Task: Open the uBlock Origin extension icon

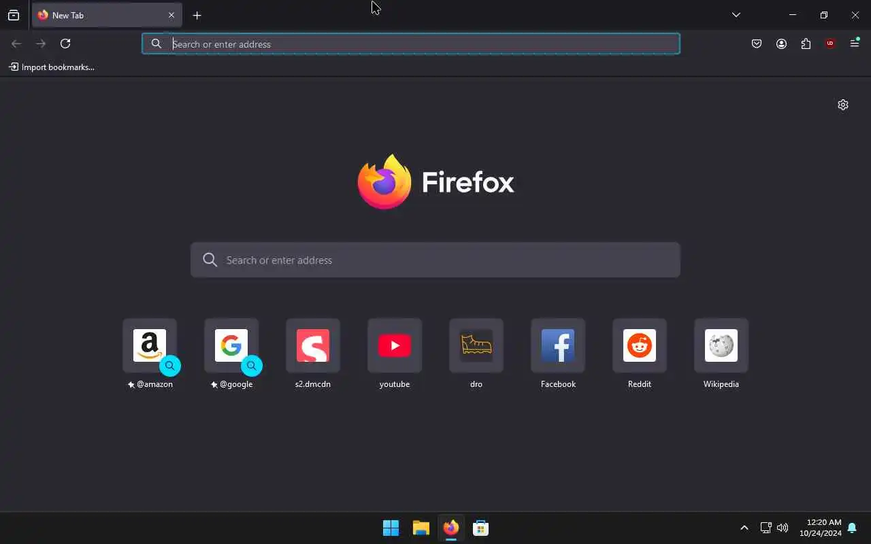Action: click(830, 44)
